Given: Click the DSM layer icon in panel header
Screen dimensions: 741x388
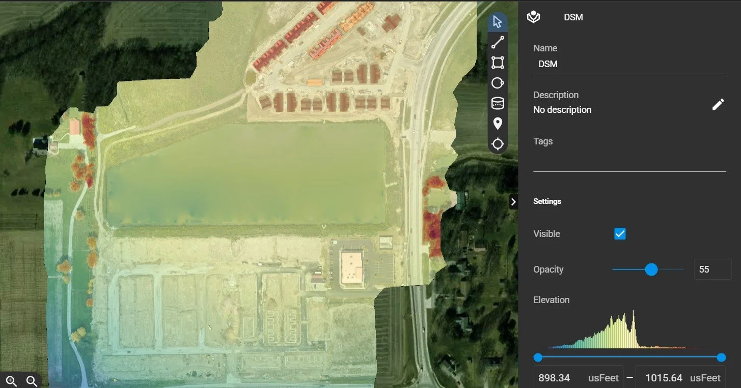Looking at the screenshot, I should coord(533,17).
